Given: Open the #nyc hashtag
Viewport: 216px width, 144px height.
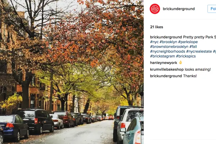Looking at the screenshot, I should 154,42.
